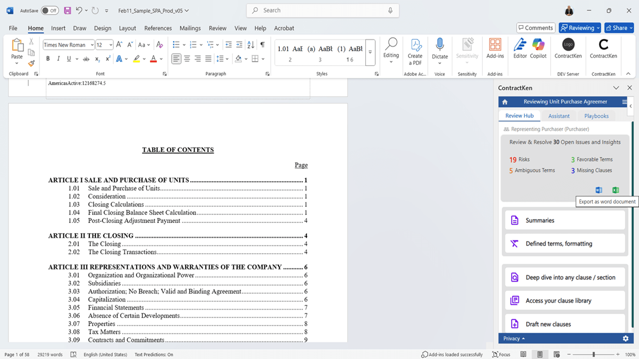Center align the text

[187, 59]
